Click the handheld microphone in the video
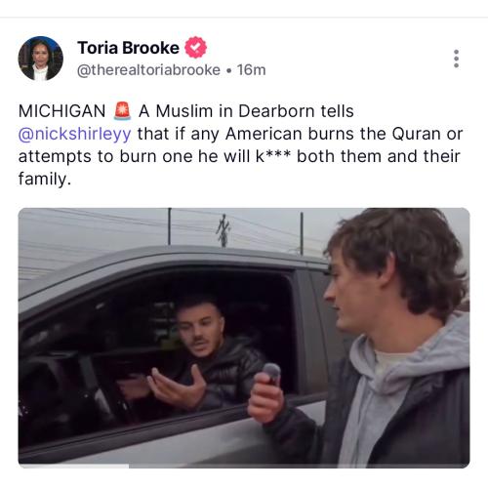 (271, 374)
